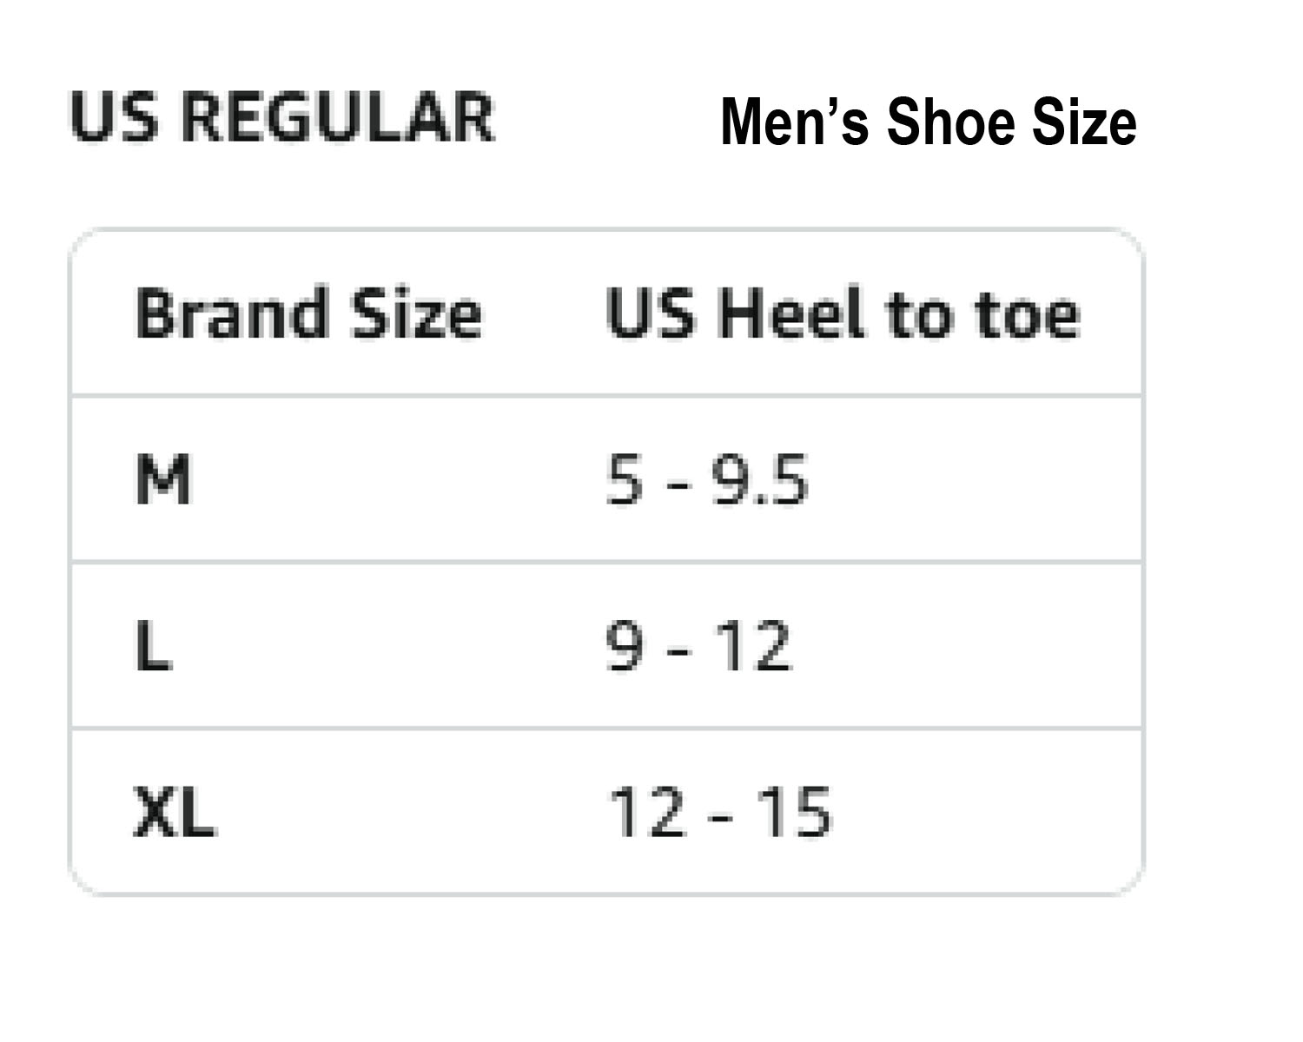Image resolution: width=1303 pixels, height=1042 pixels.
Task: Select the Brand Size column header
Action: point(308,313)
